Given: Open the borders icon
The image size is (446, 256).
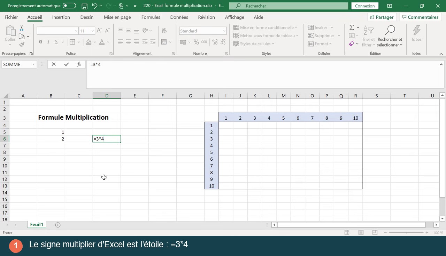Looking at the screenshot, I should pos(72,42).
